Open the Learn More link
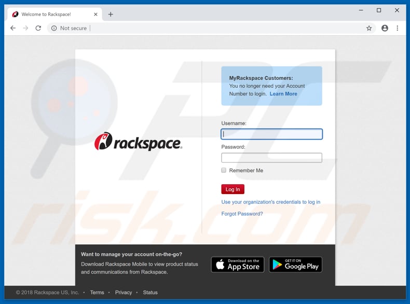 (x=283, y=94)
